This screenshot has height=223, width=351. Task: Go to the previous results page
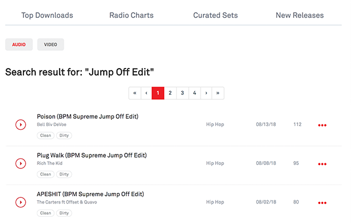pyautogui.click(x=146, y=93)
